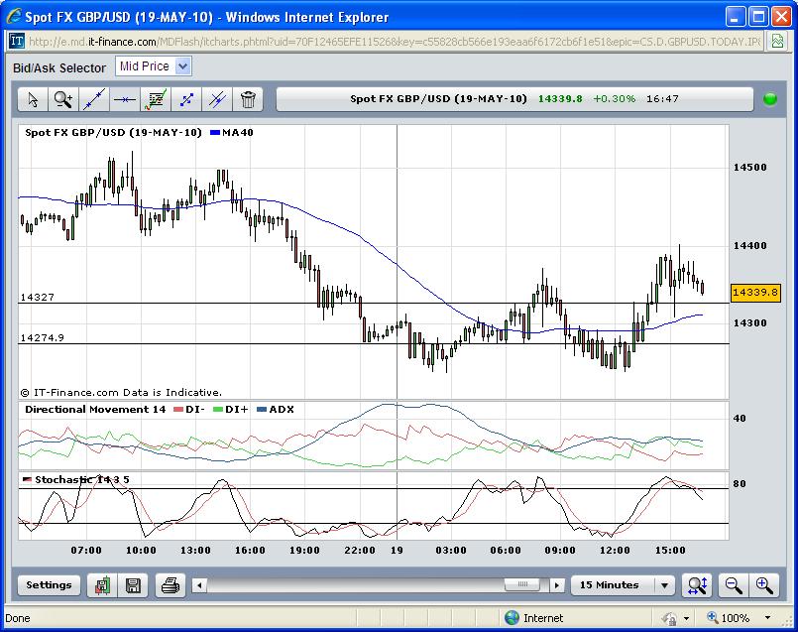Click the printer icon

point(170,585)
